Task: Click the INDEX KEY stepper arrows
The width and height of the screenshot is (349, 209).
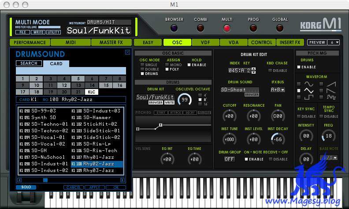Action: pos(253,71)
